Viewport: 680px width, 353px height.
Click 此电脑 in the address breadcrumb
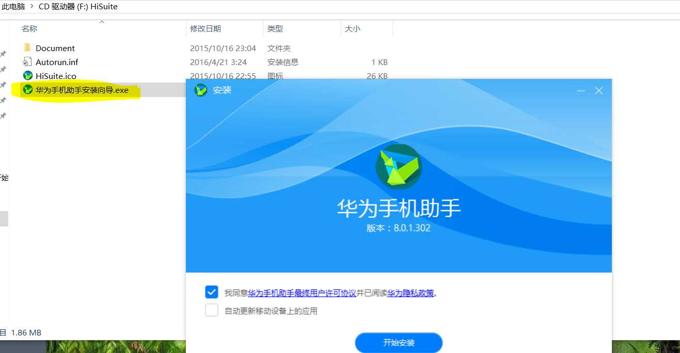pyautogui.click(x=13, y=7)
